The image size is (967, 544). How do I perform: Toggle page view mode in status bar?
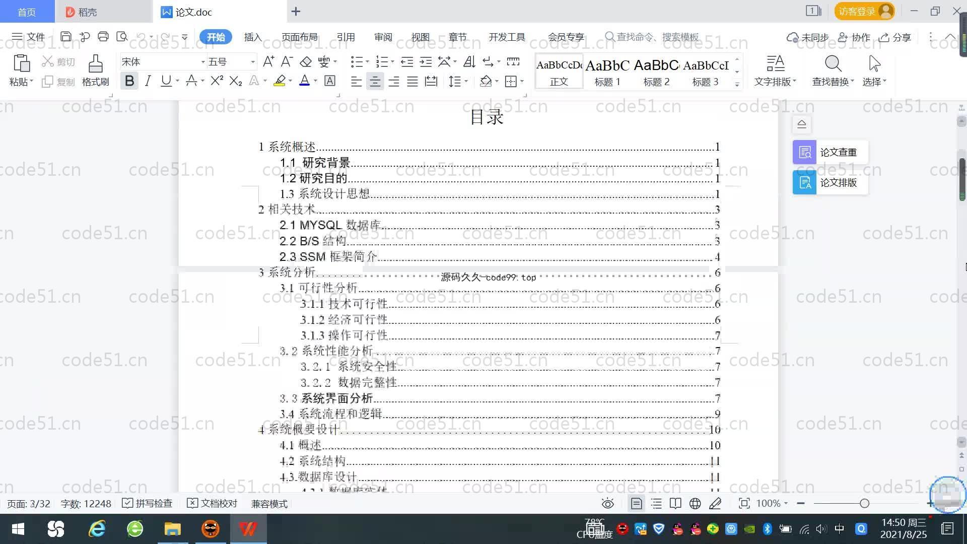pyautogui.click(x=637, y=504)
